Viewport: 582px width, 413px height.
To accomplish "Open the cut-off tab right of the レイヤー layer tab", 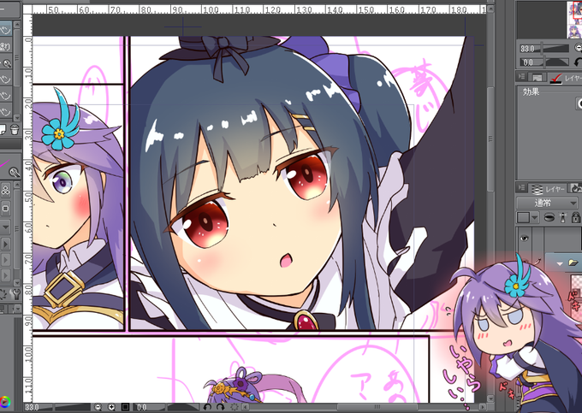I will [576, 188].
